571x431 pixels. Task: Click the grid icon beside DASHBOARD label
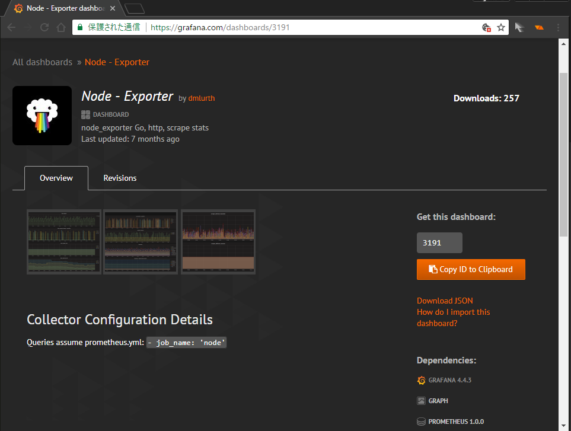pos(85,114)
